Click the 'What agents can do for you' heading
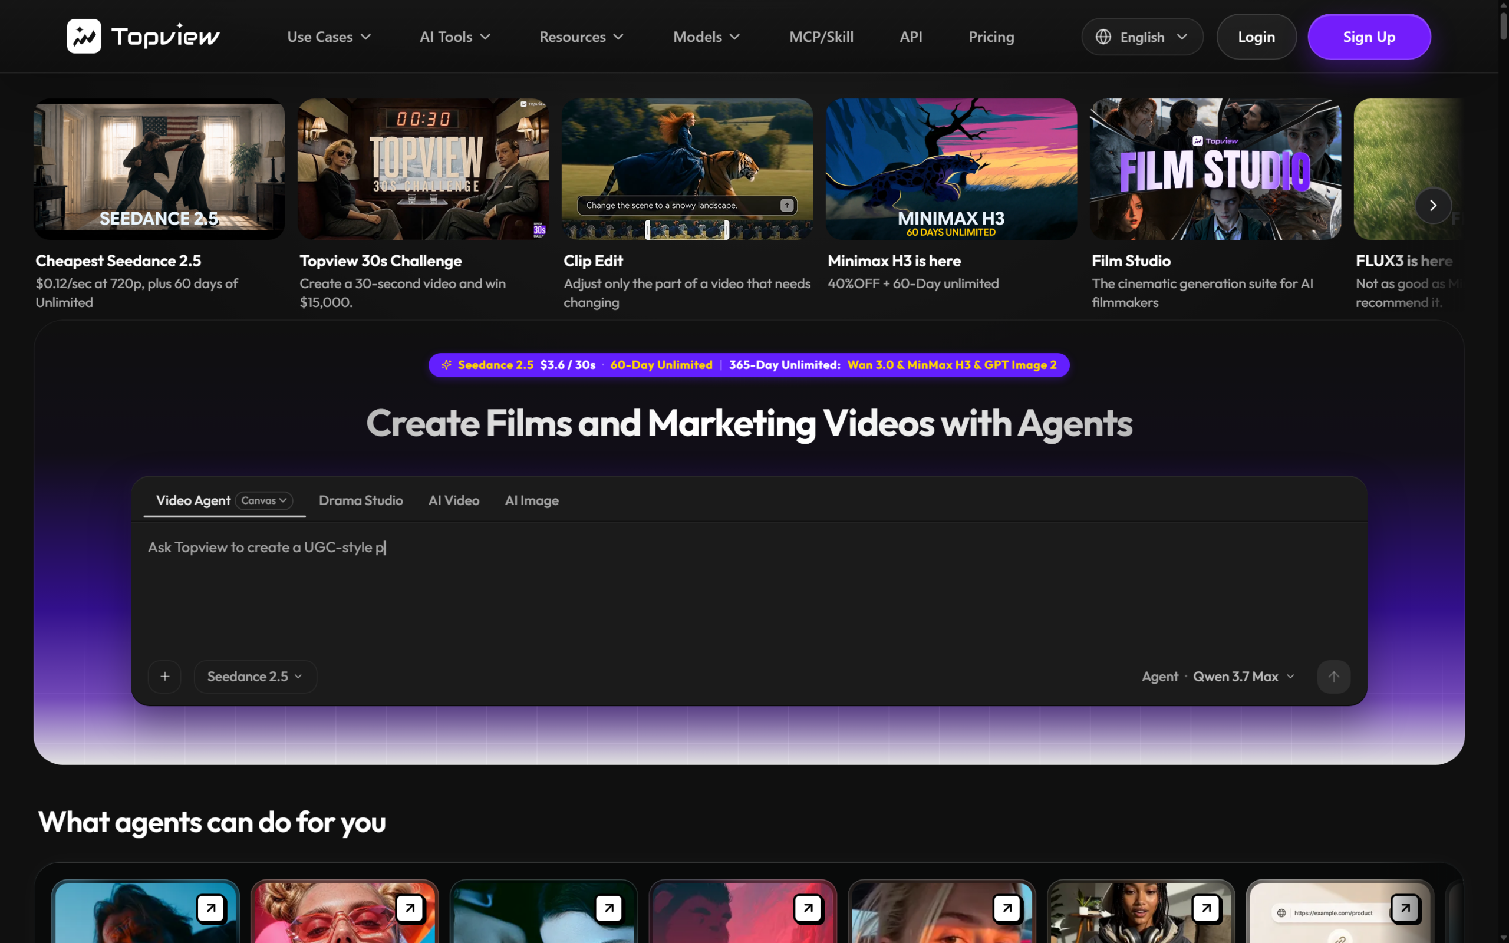Image resolution: width=1509 pixels, height=943 pixels. [212, 822]
